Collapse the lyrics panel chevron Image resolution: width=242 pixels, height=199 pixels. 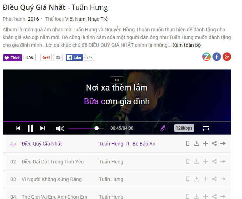(117, 80)
